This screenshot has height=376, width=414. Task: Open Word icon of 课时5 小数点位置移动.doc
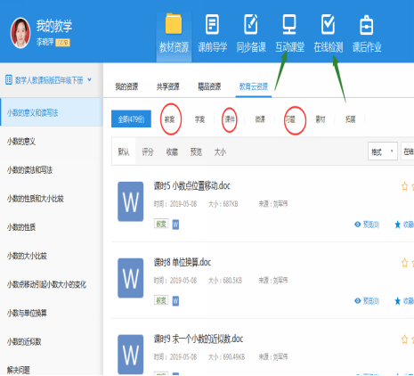coord(131,201)
